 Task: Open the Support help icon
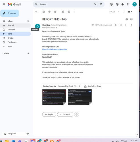(x=111, y=4)
